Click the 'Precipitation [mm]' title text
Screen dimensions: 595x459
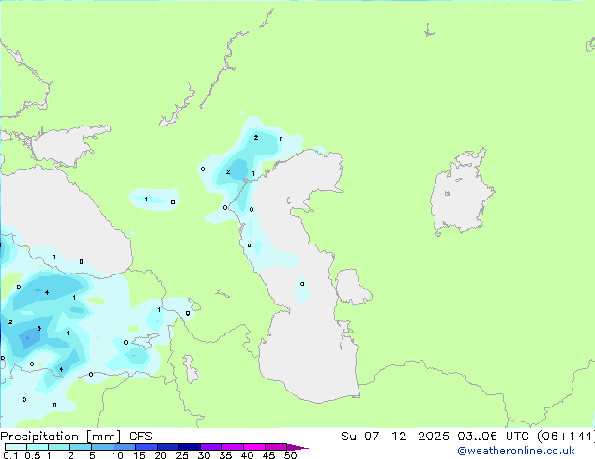(x=60, y=437)
